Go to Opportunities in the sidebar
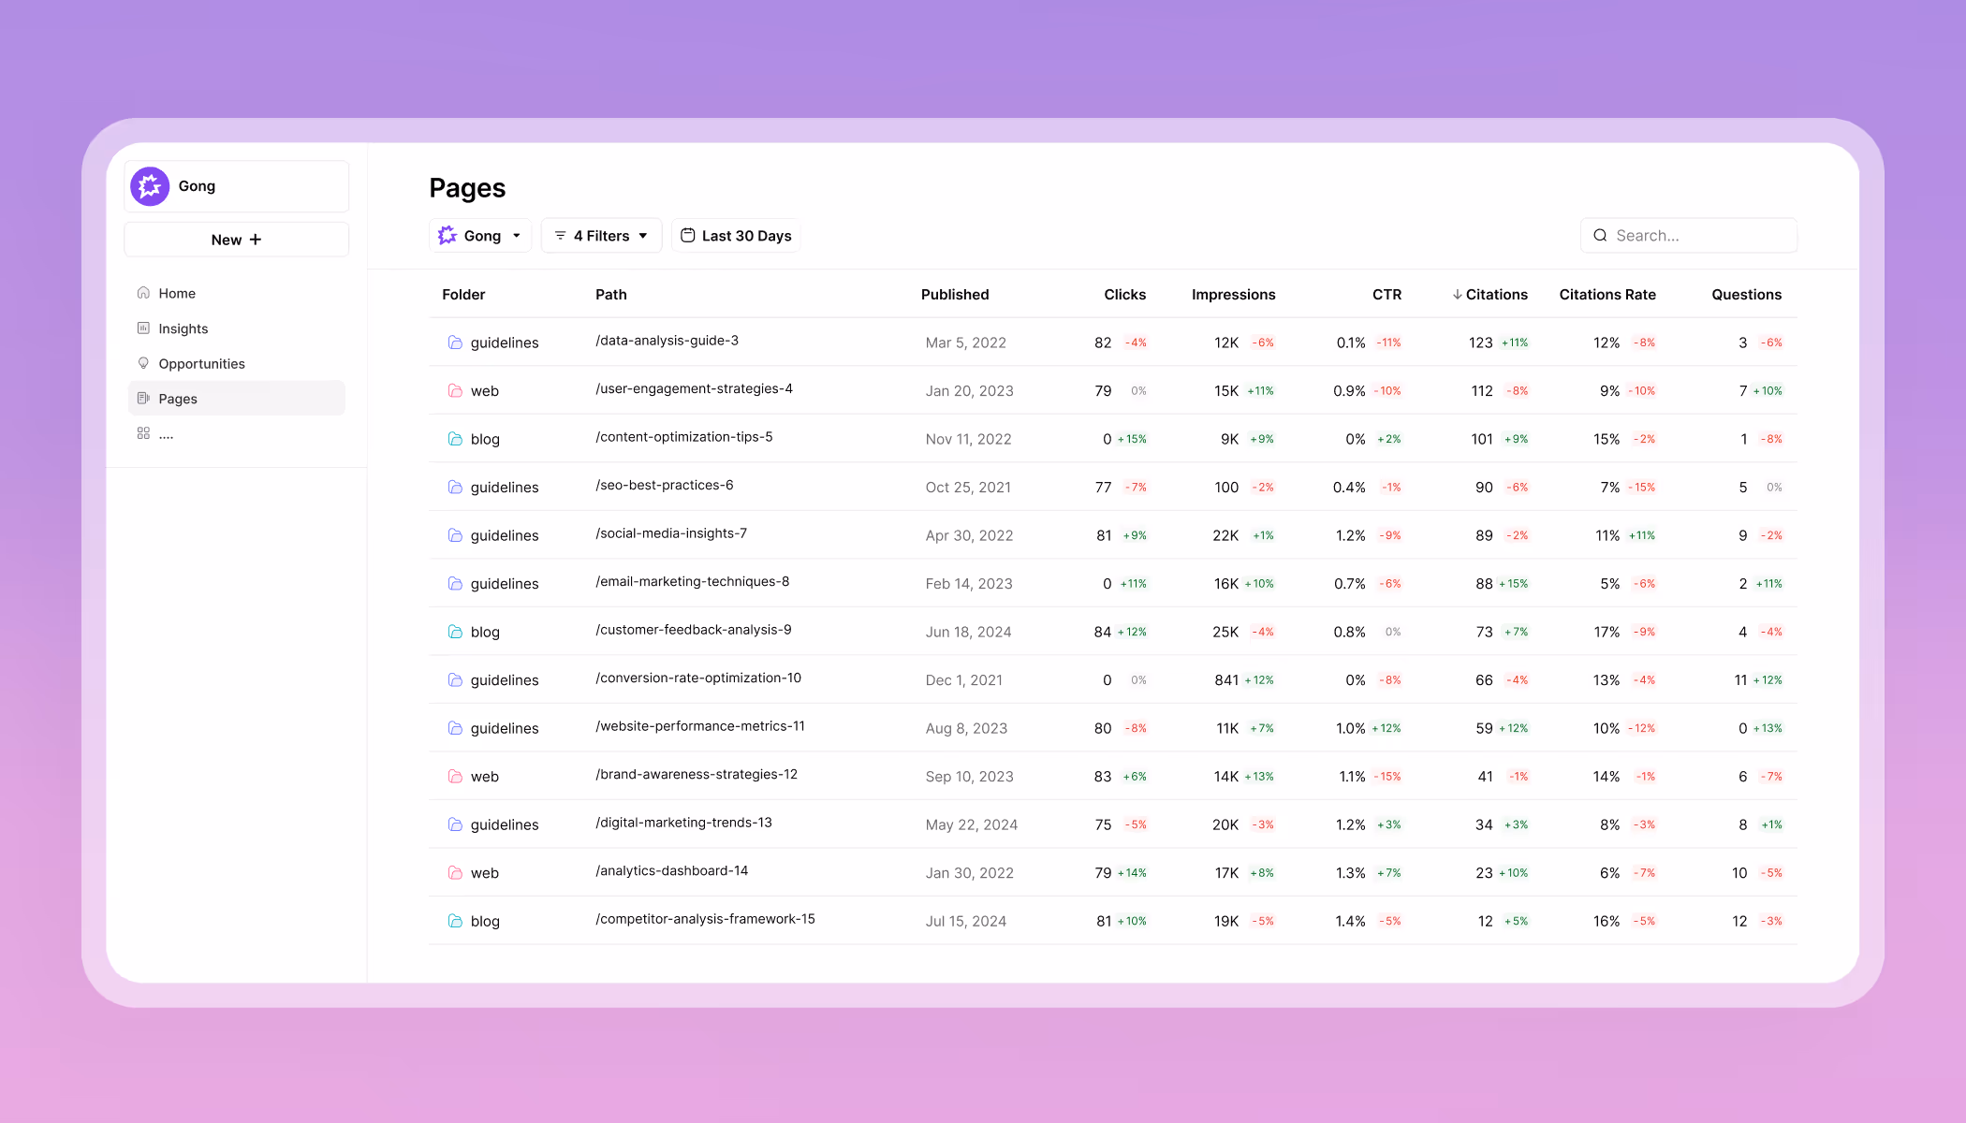 (201, 364)
